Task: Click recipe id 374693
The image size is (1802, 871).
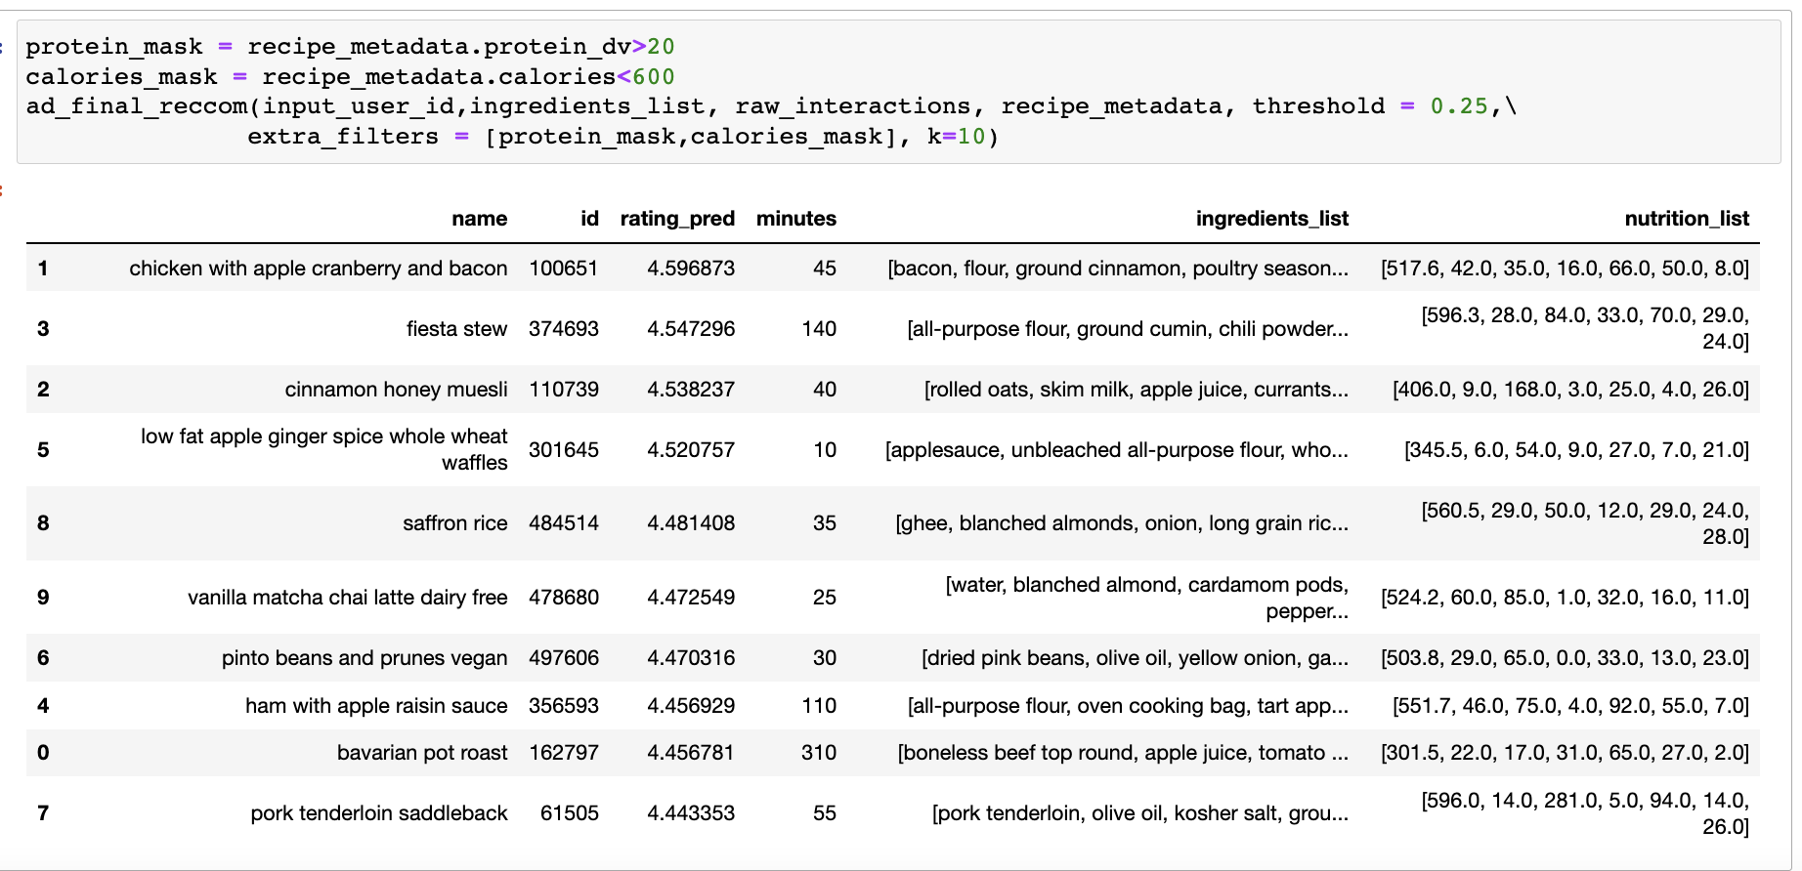Action: (x=564, y=329)
